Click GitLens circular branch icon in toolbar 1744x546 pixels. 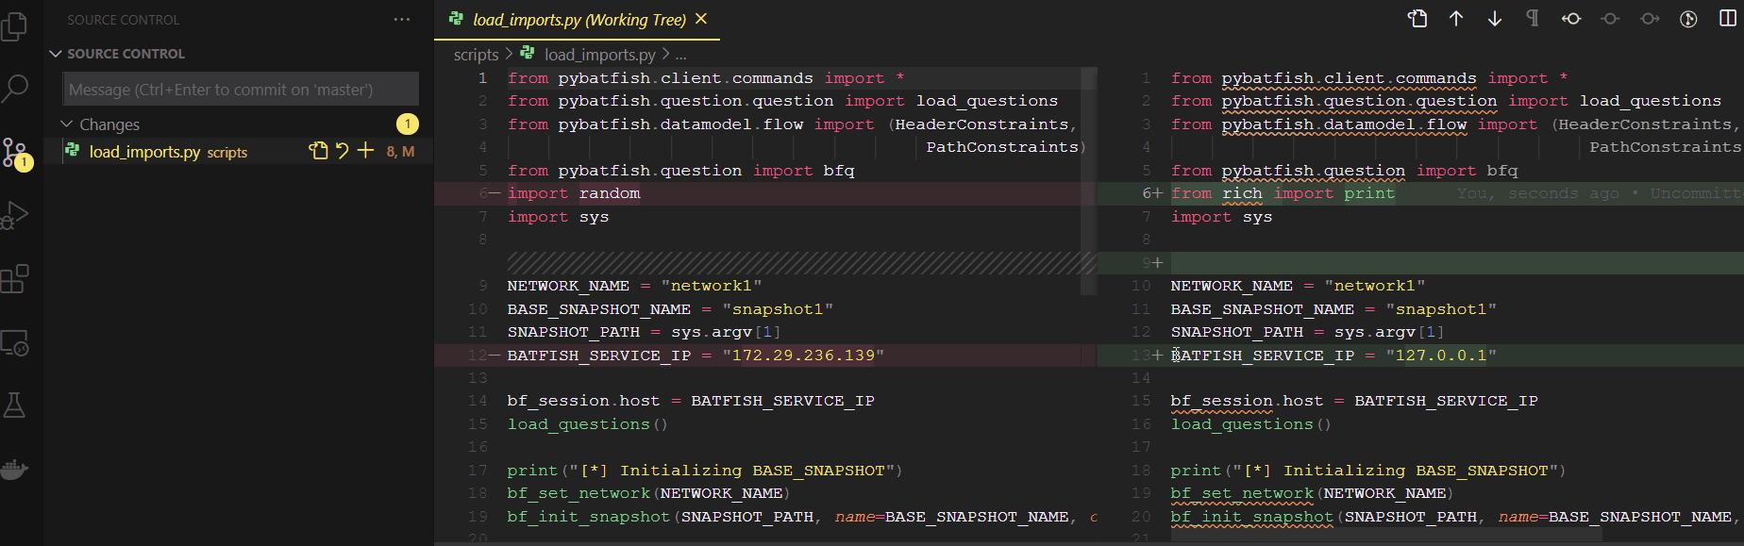pyautogui.click(x=1689, y=19)
